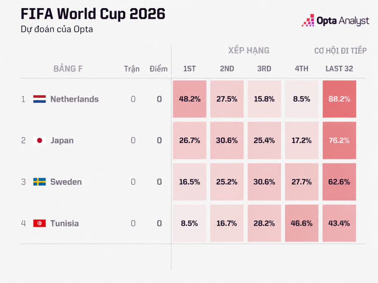The height and width of the screenshot is (283, 378).
Task: Click the Netherlands flag icon
Action: click(40, 99)
